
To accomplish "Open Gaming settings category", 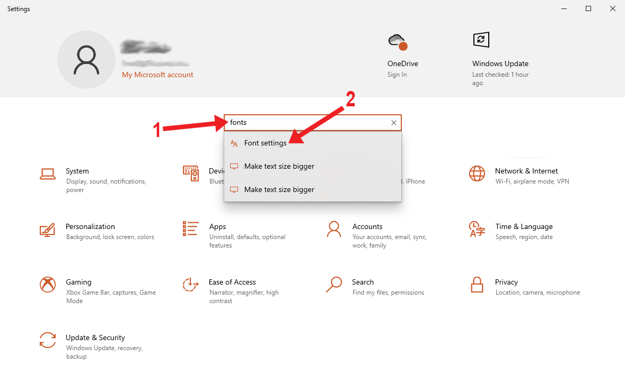I will point(78,282).
